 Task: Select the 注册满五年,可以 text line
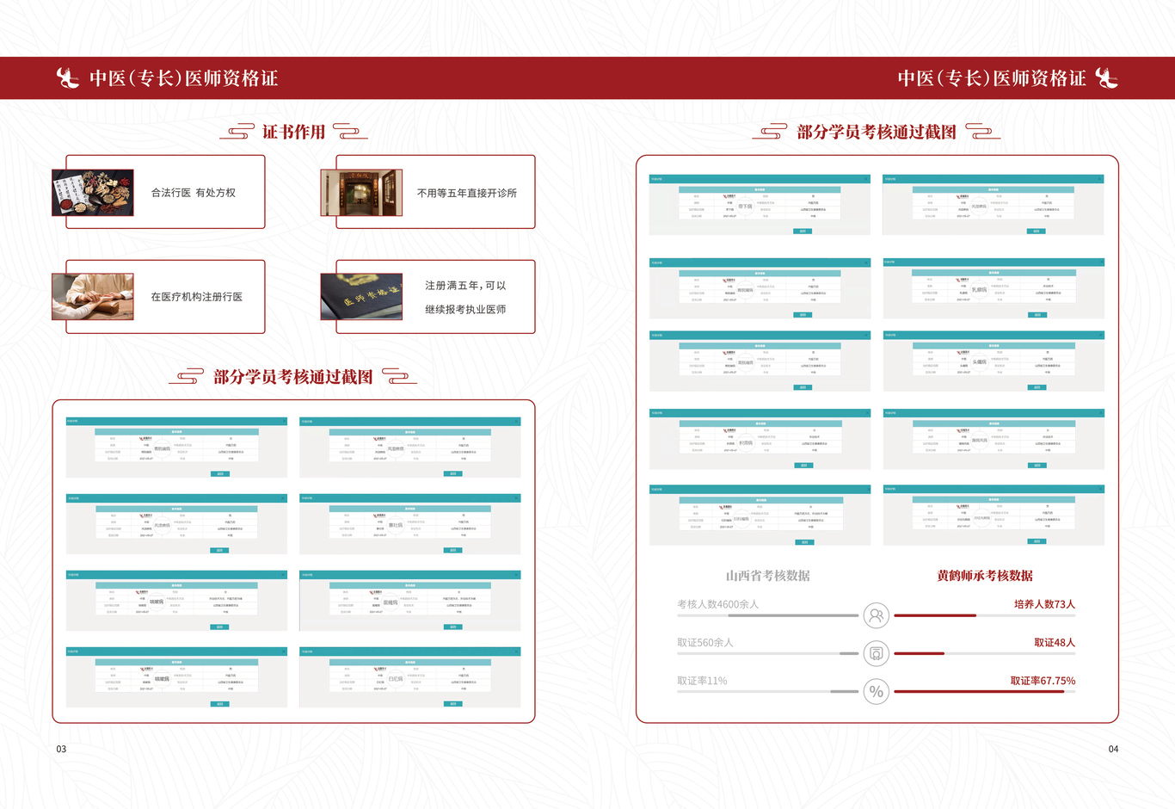[465, 286]
